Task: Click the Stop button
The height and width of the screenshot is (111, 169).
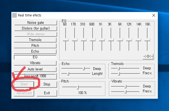Action: tap(47, 84)
